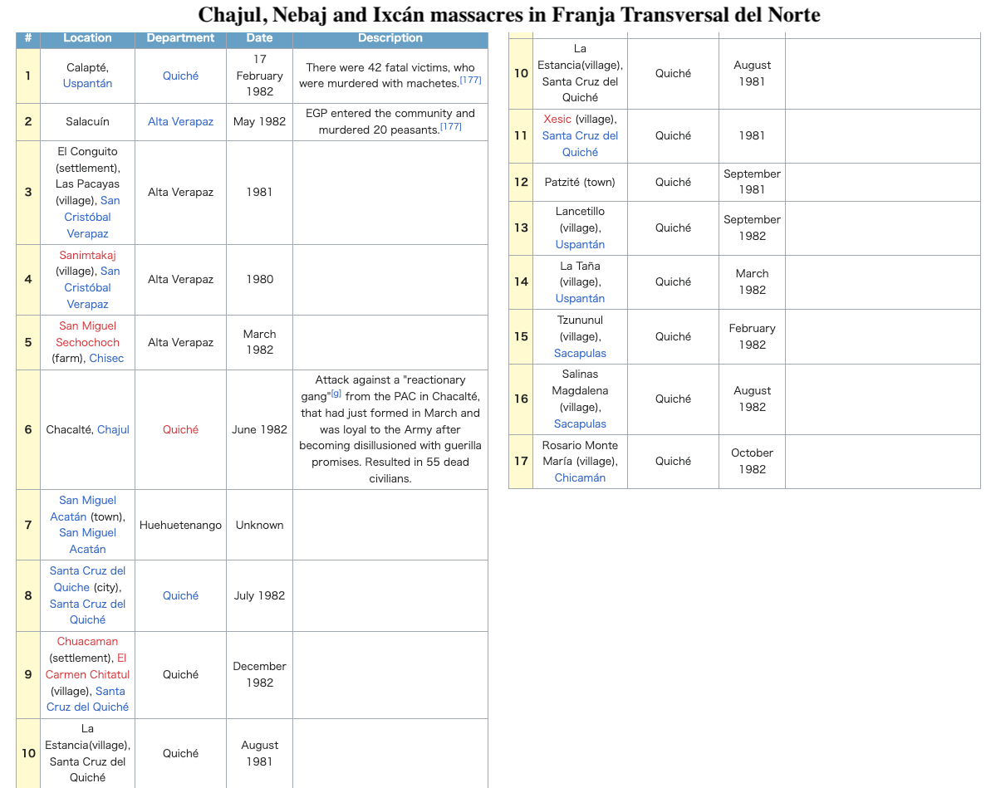Click the 'Unknown' date cell
Image resolution: width=986 pixels, height=788 pixels.
260,526
